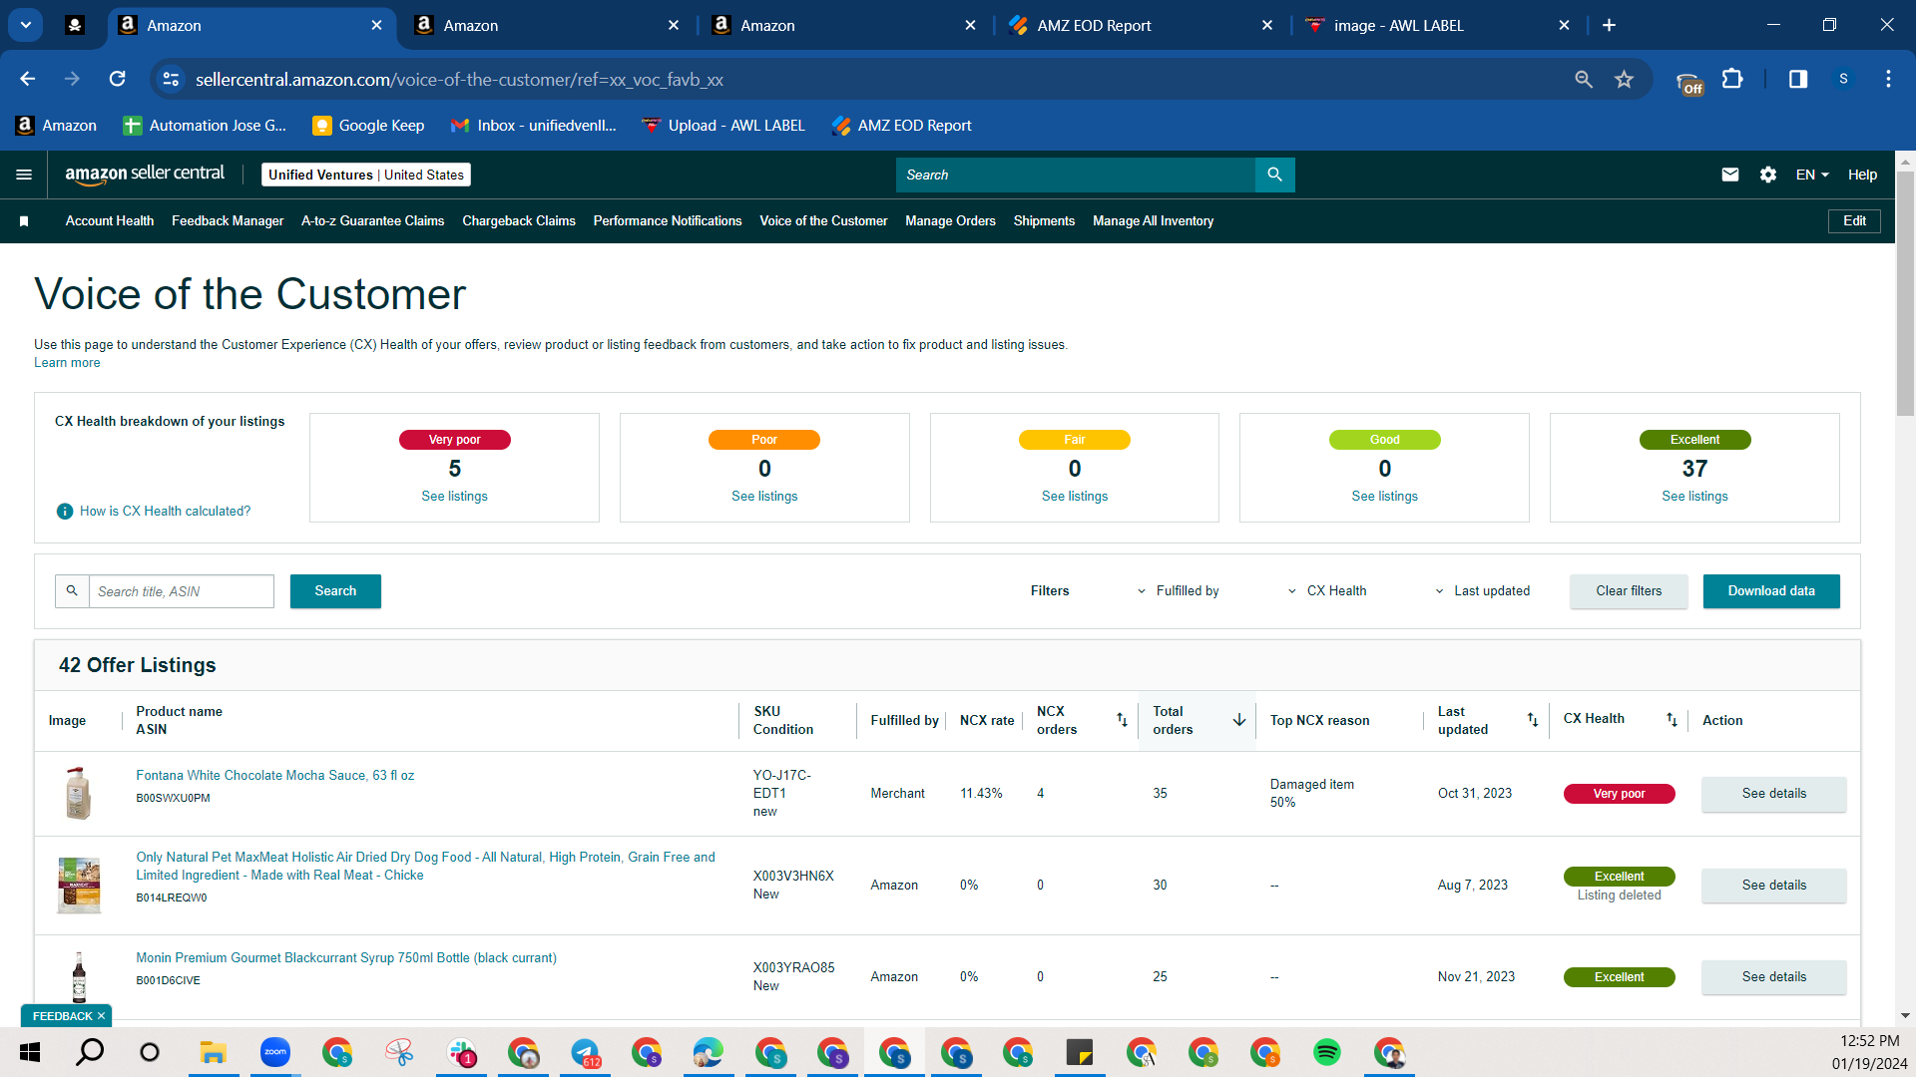Open the Chrome tab search chevron
The image size is (1916, 1077).
pyautogui.click(x=26, y=25)
